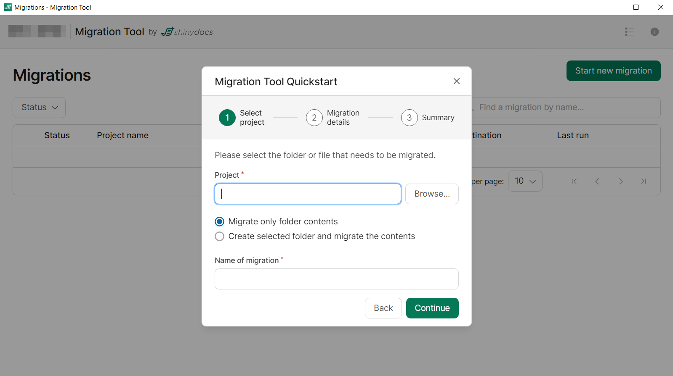
Task: Close the Migration Tool Quickstart dialog
Action: (456, 81)
